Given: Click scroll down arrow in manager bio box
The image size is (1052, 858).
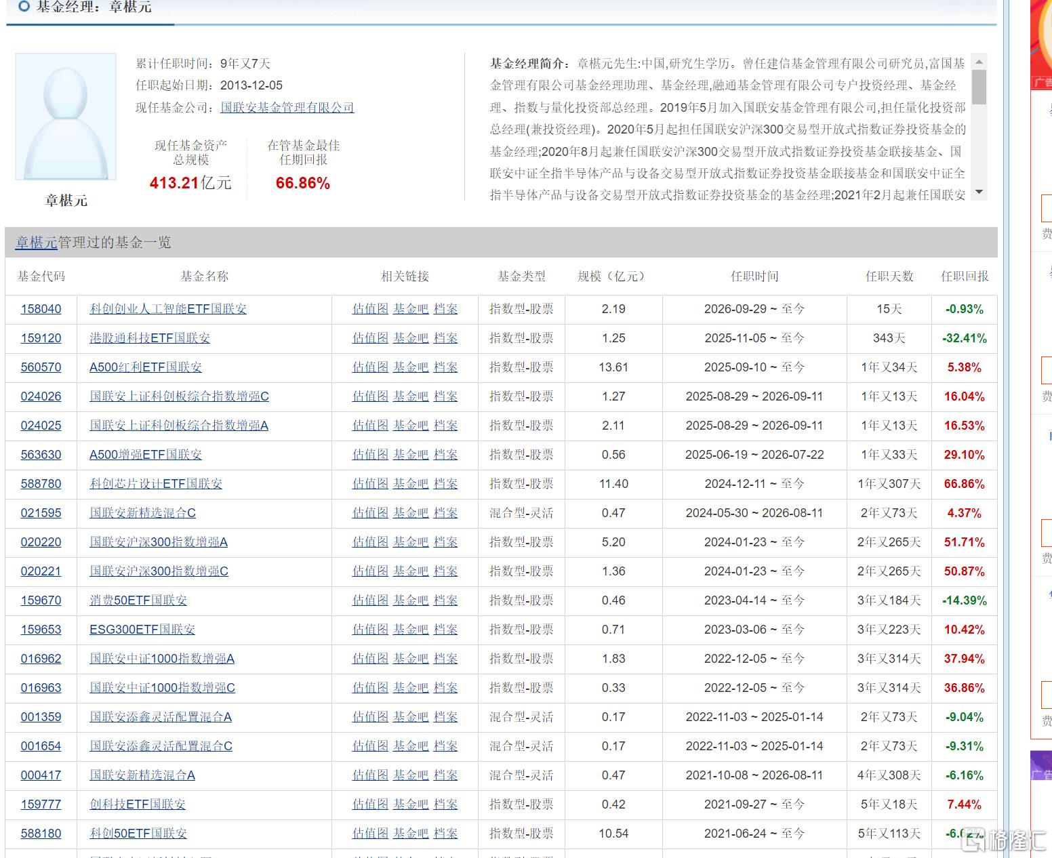Looking at the screenshot, I should click(979, 192).
